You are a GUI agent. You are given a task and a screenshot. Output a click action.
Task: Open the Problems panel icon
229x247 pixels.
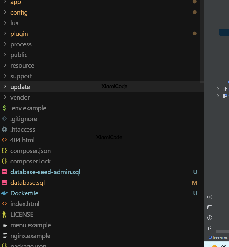coord(210,218)
